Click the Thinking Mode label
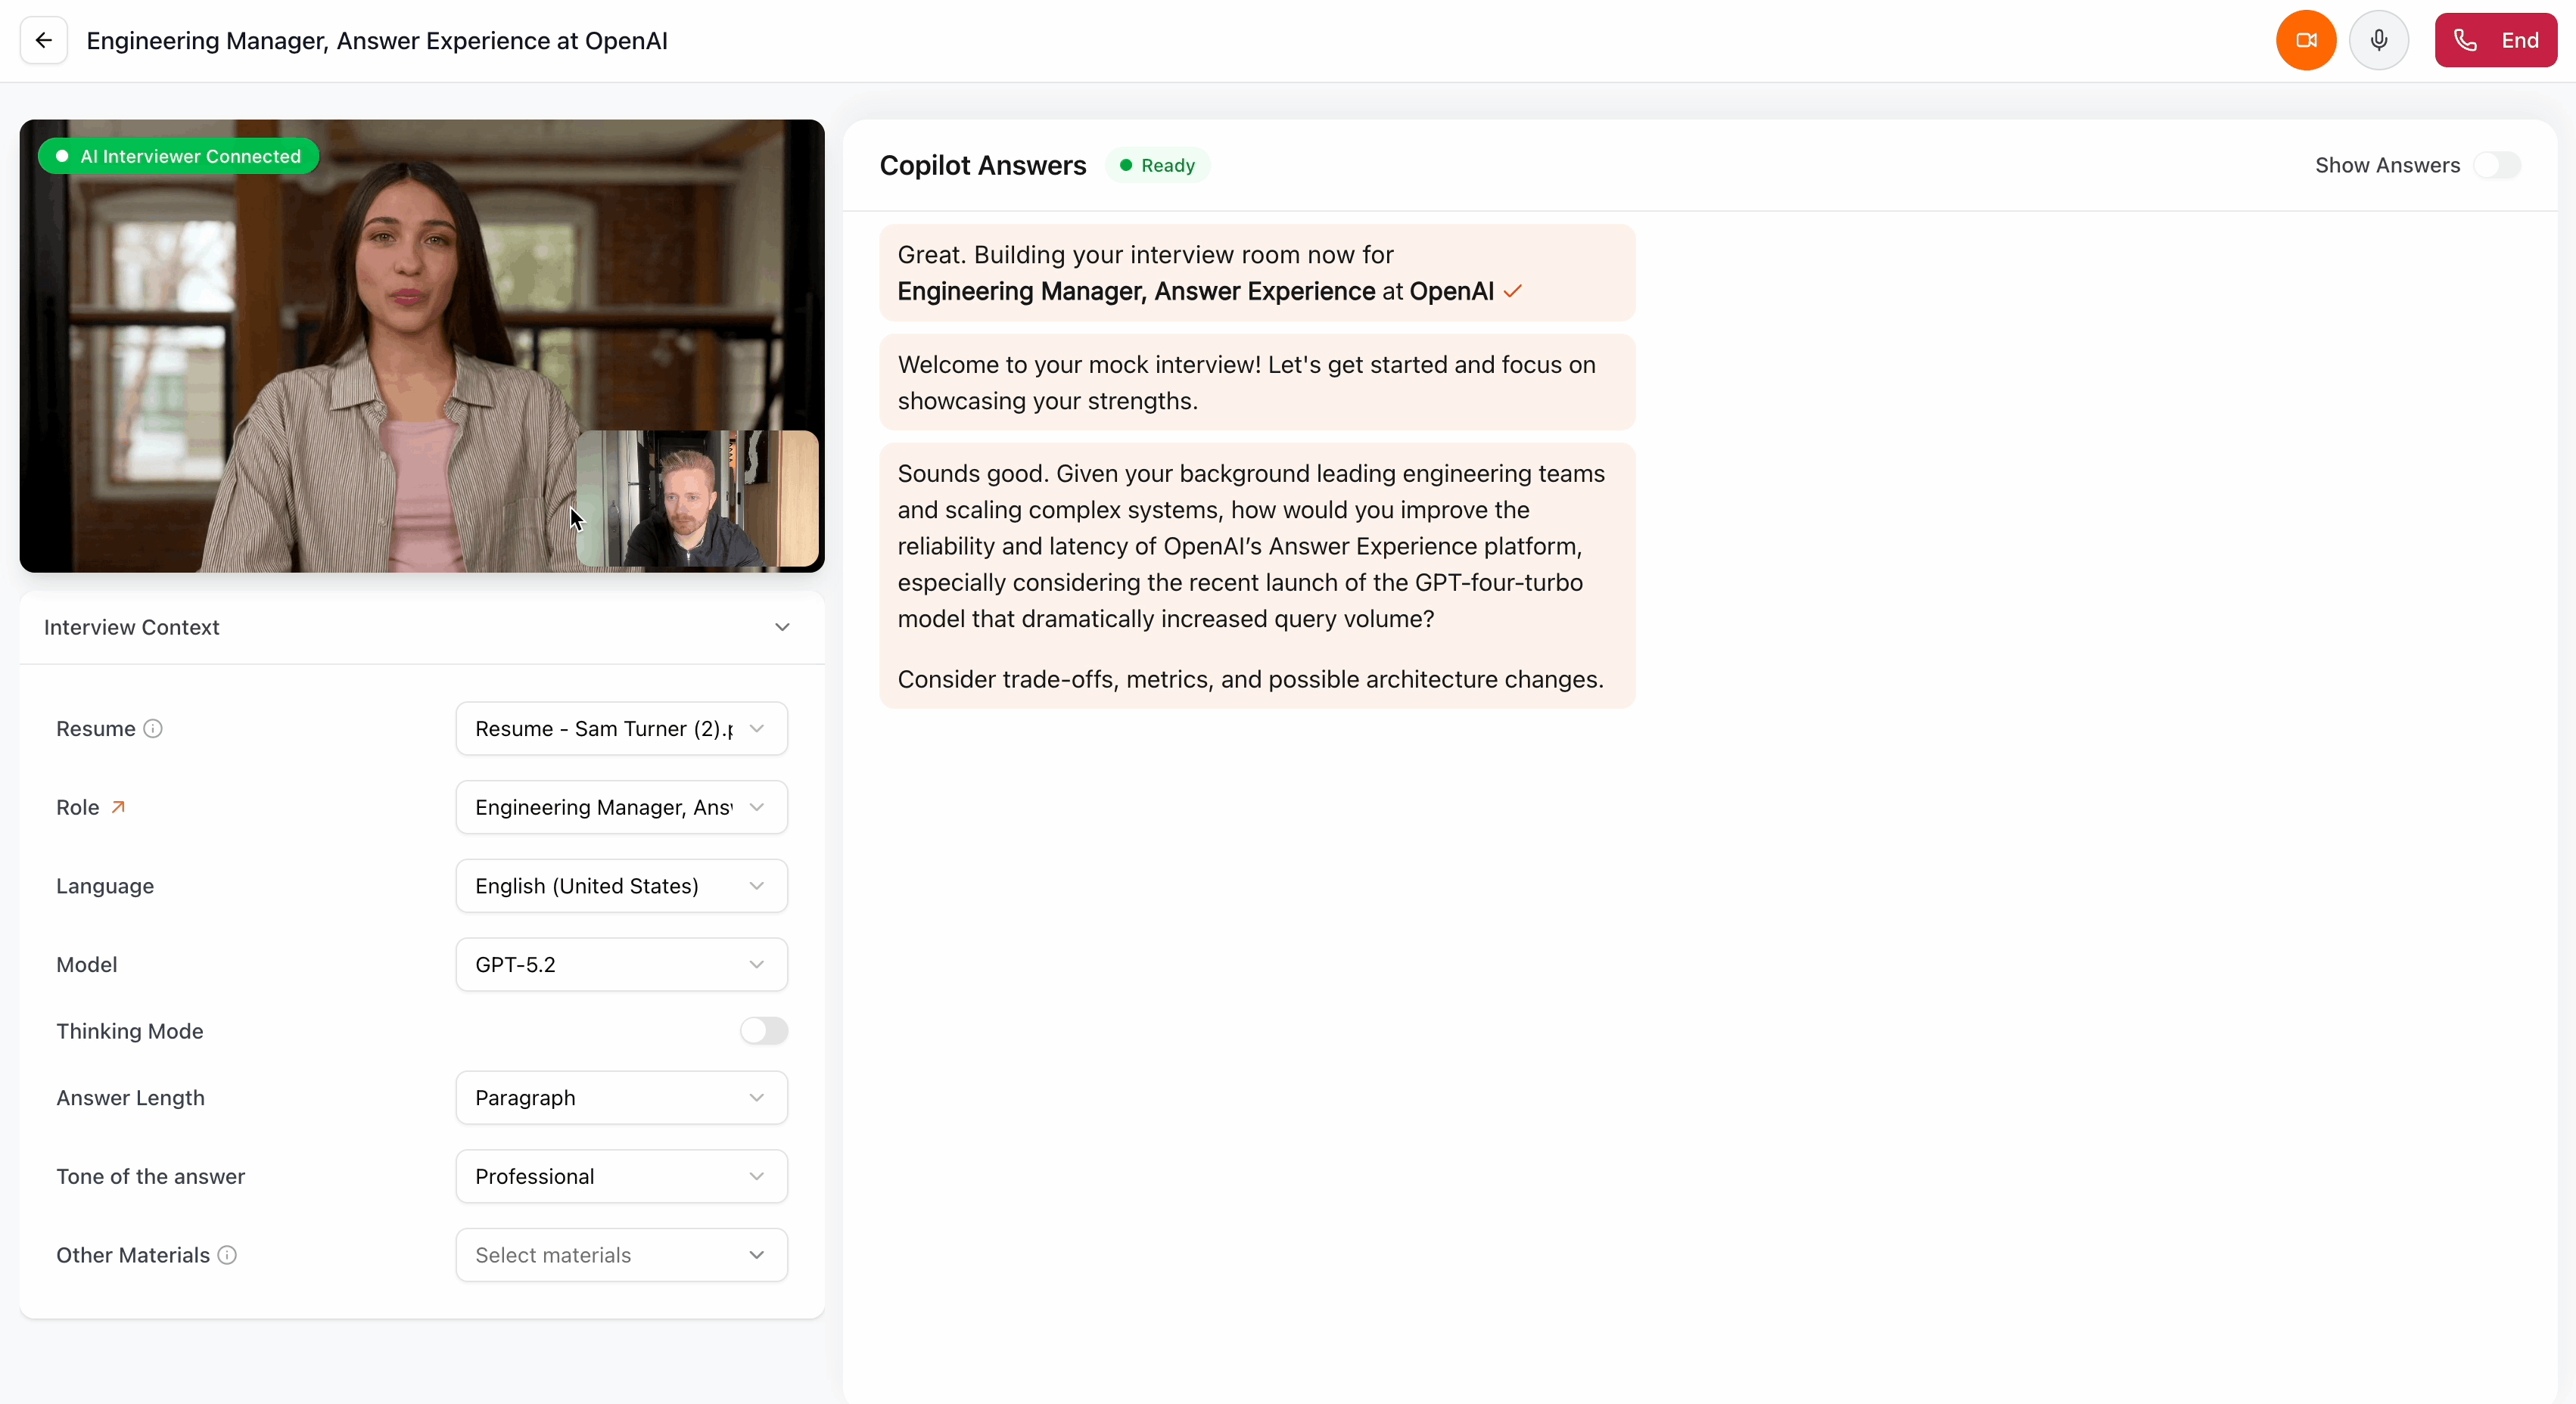The height and width of the screenshot is (1404, 2576). point(130,1030)
